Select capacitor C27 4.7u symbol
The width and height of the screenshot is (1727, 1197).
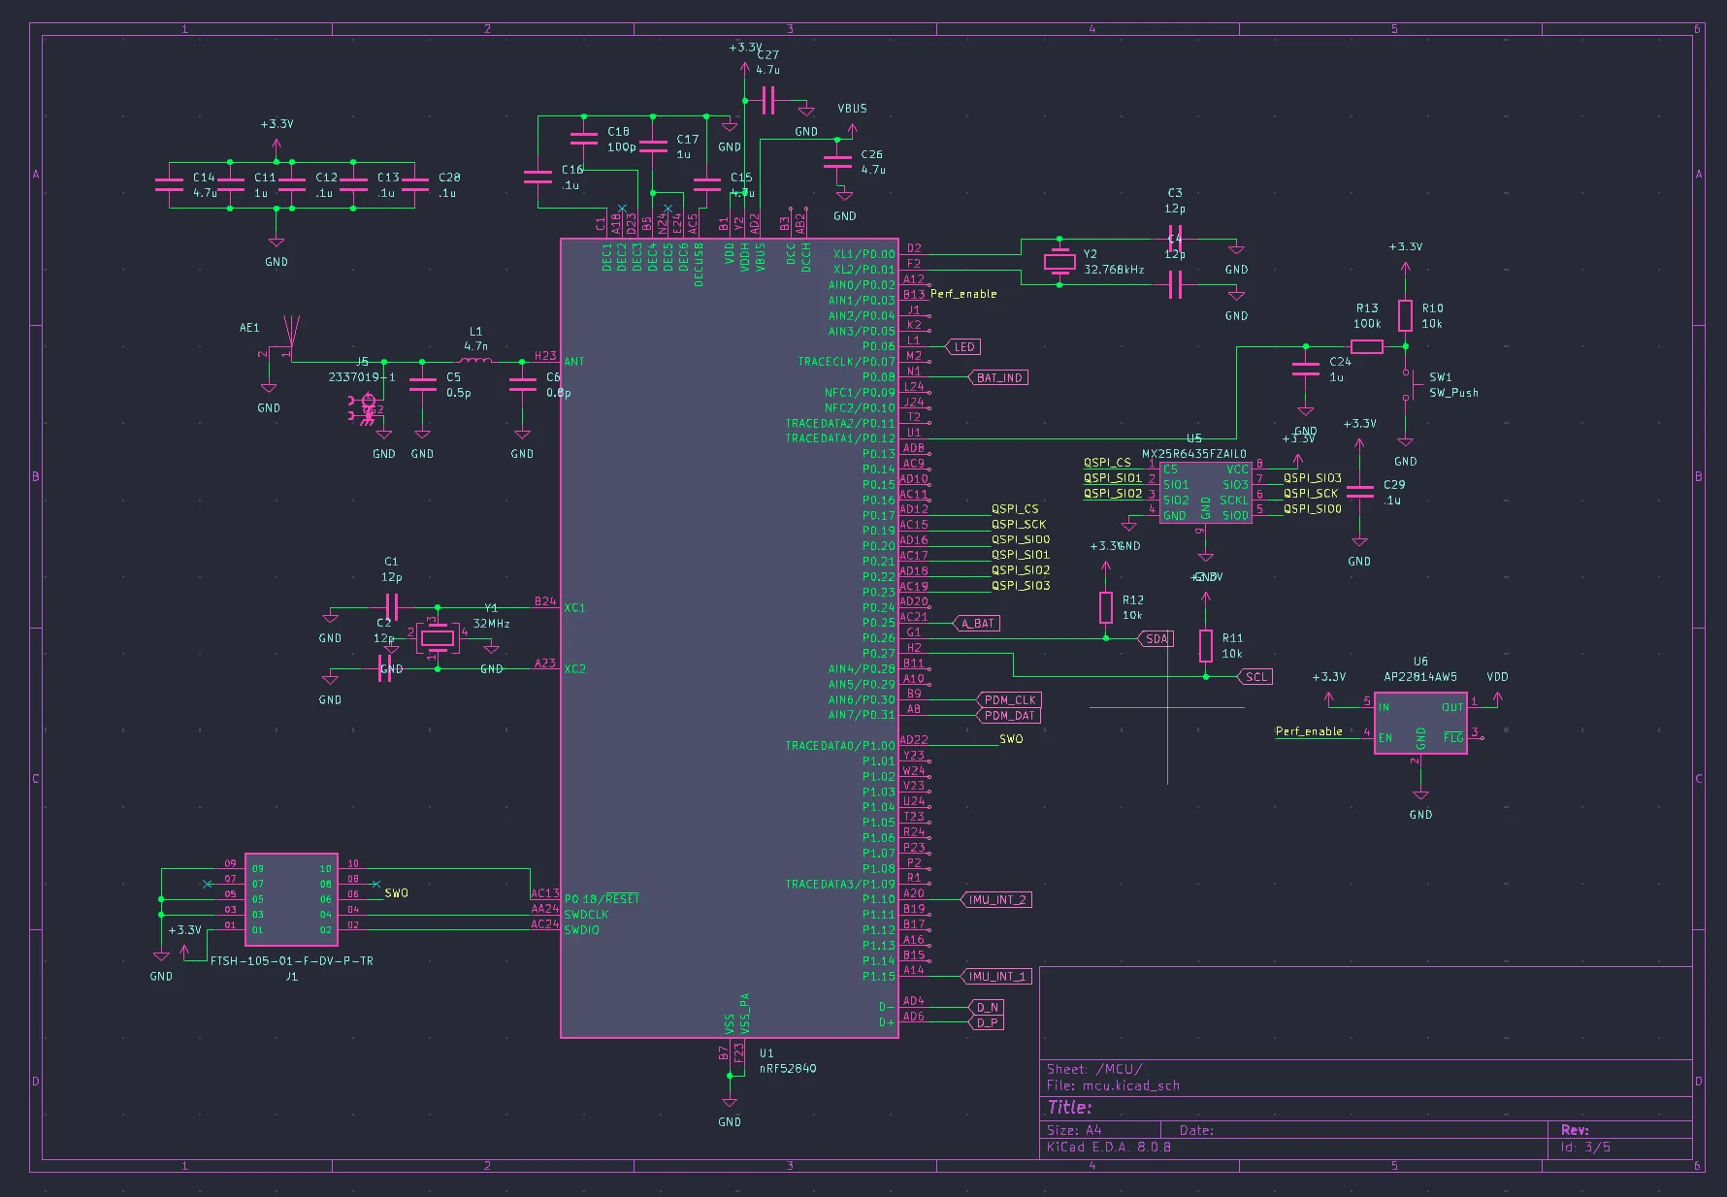768,100
